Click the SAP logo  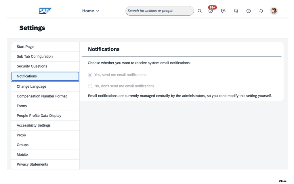[45, 11]
